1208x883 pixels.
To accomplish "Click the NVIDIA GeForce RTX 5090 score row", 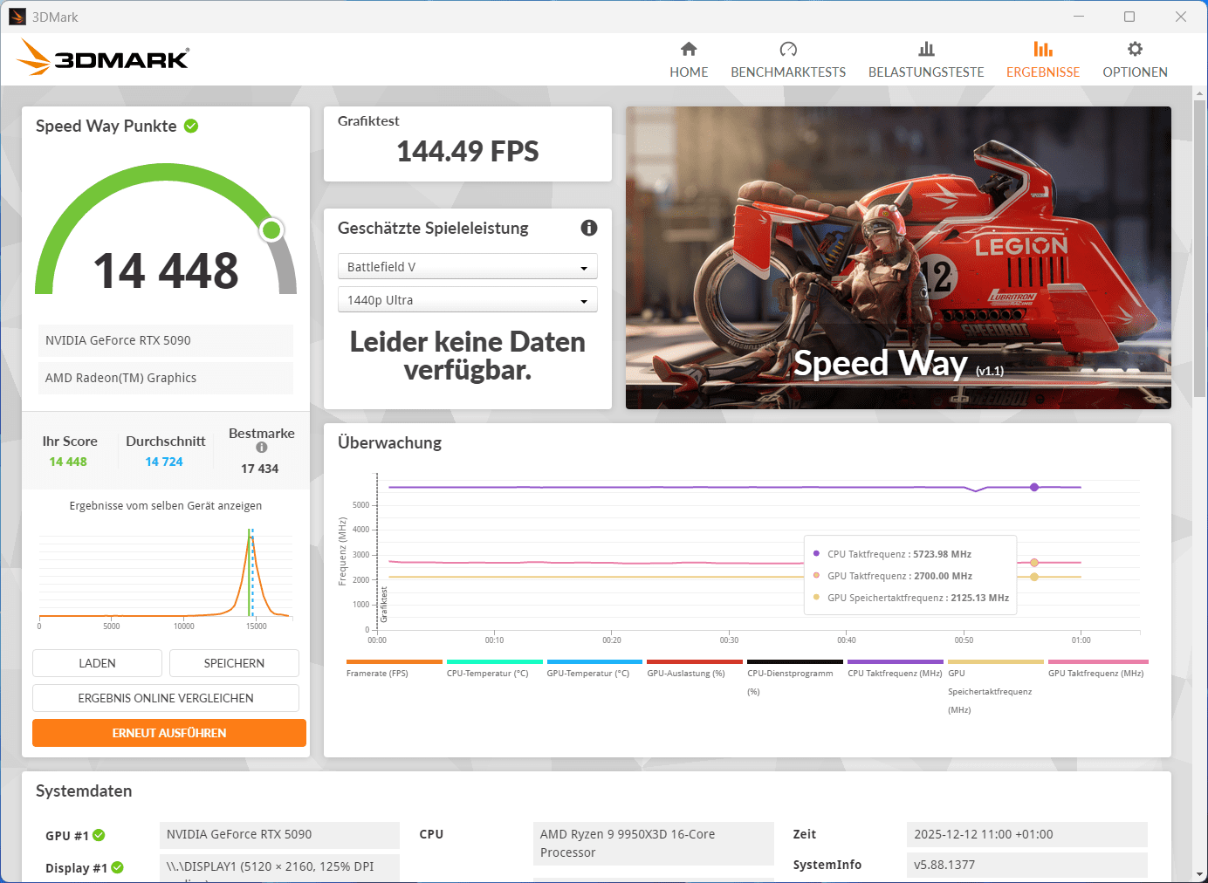I will 166,340.
